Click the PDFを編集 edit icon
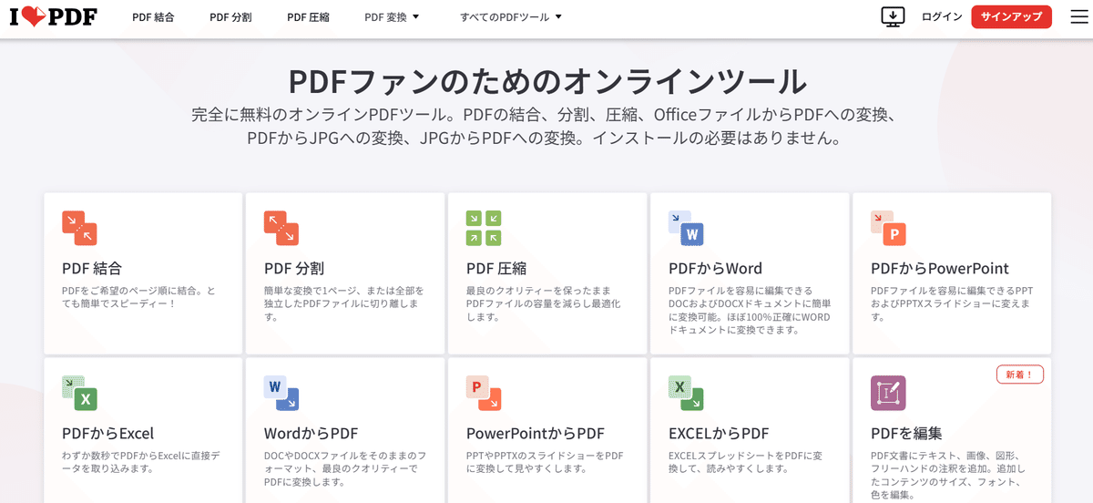 click(888, 394)
